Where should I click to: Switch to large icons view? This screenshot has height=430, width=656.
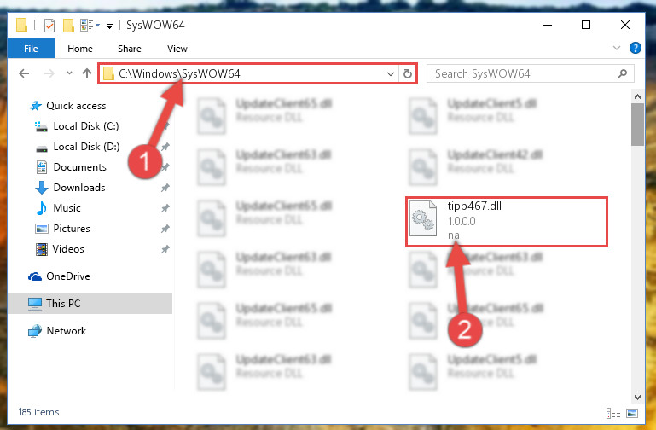click(x=632, y=413)
